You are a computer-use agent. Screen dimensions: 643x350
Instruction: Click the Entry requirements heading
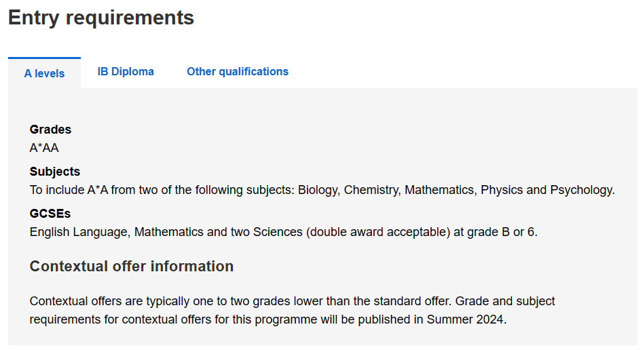point(101,18)
